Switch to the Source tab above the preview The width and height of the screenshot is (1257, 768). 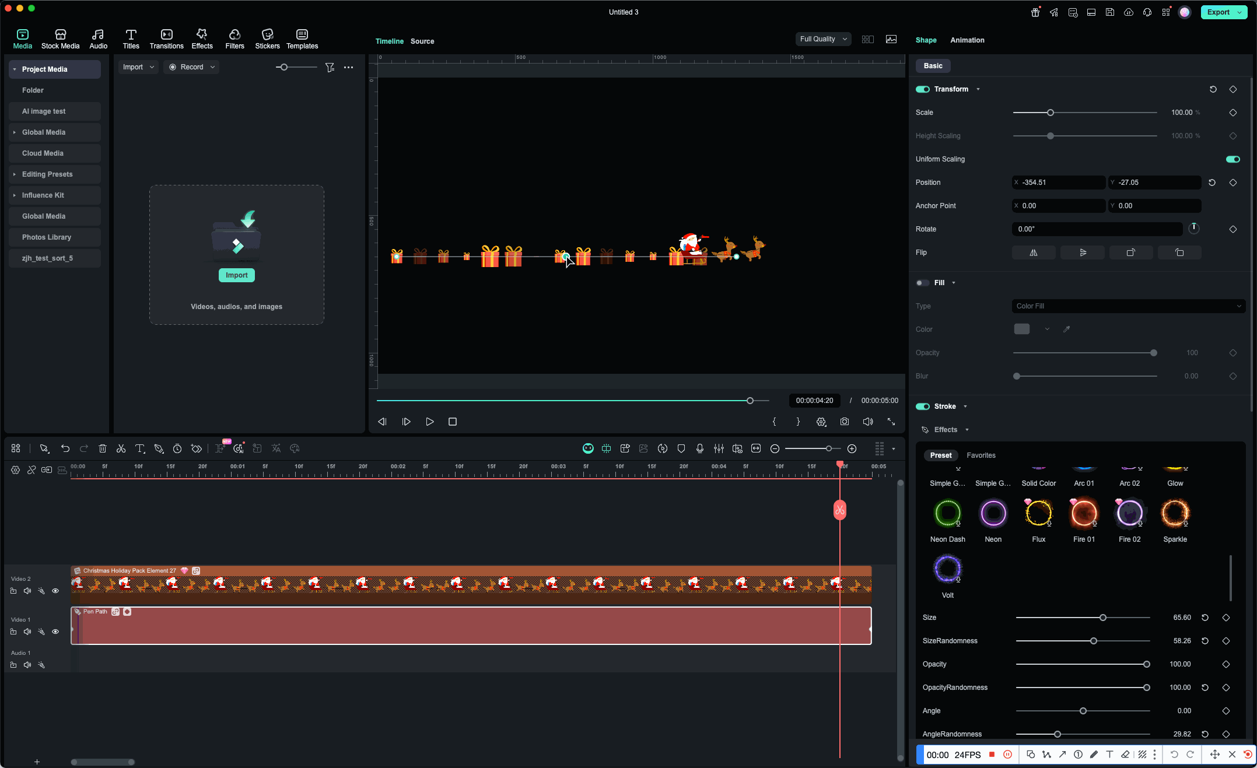[422, 41]
